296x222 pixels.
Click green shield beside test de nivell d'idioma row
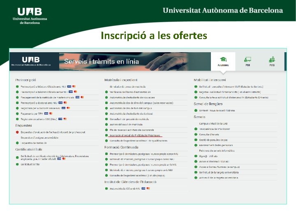coord(196,111)
